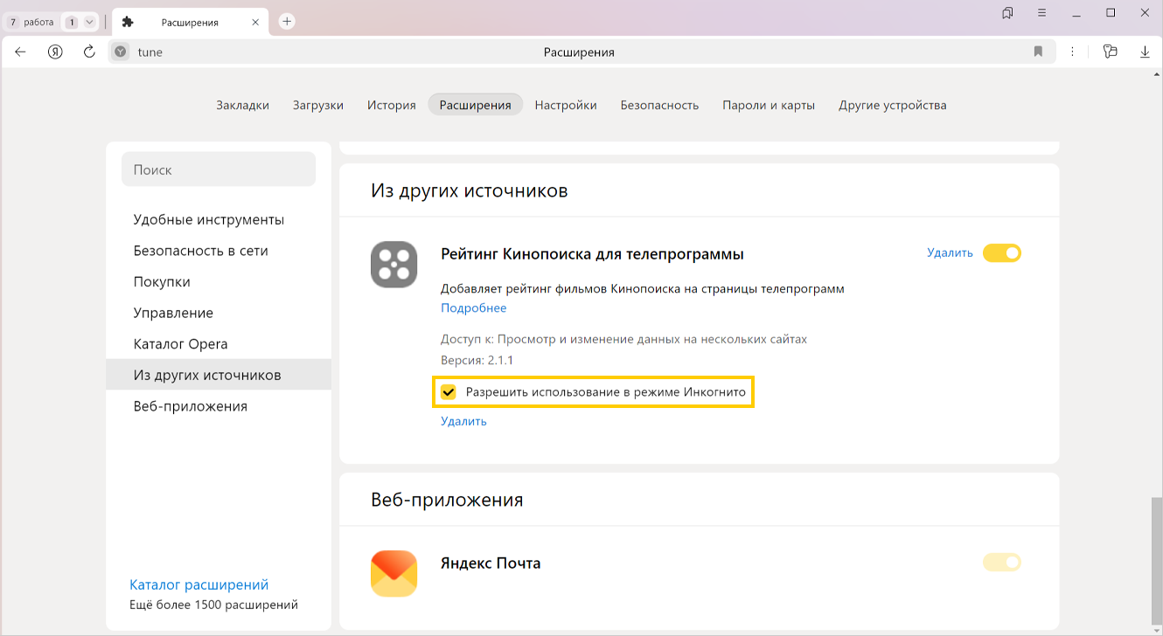Click the Подробнее link
The width and height of the screenshot is (1163, 636).
473,308
